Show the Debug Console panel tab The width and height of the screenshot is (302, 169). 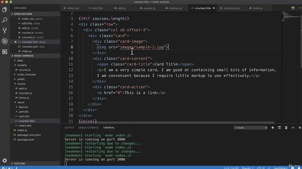(x=88, y=128)
